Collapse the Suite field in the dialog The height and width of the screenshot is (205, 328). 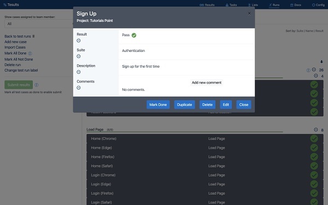click(78, 56)
